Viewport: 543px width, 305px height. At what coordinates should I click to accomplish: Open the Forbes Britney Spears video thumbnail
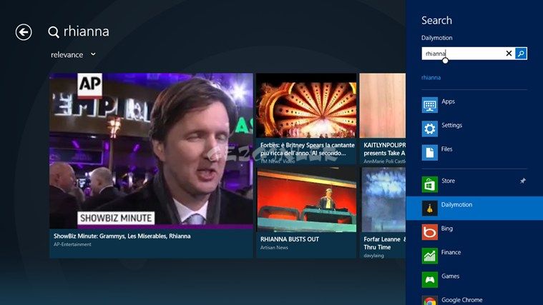pos(306,105)
